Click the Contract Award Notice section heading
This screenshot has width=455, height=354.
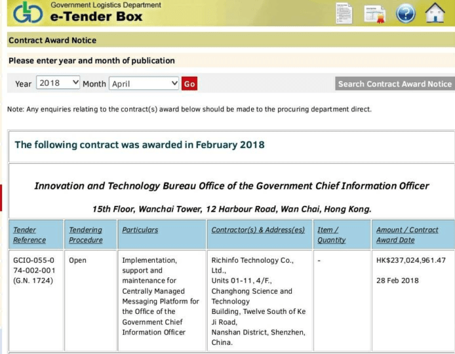52,41
